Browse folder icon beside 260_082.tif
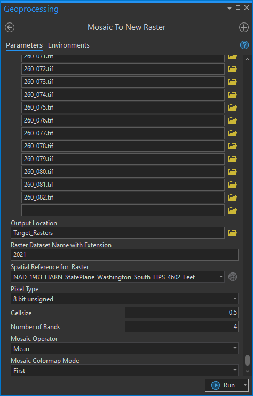This screenshot has width=253, height=396. (233, 197)
